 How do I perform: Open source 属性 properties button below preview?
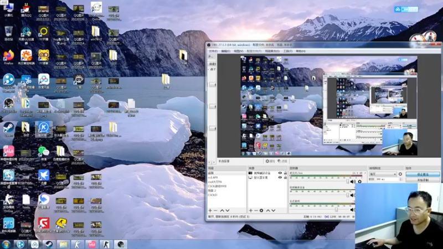pyautogui.click(x=270, y=161)
